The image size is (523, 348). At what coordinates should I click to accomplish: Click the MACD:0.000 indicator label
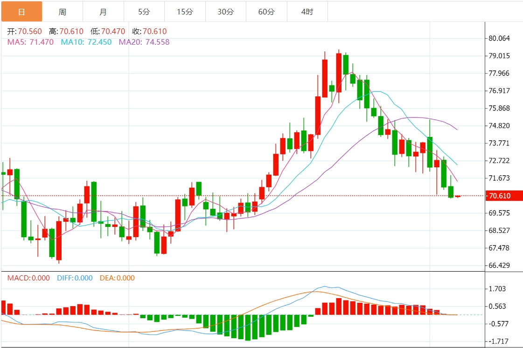[28, 278]
